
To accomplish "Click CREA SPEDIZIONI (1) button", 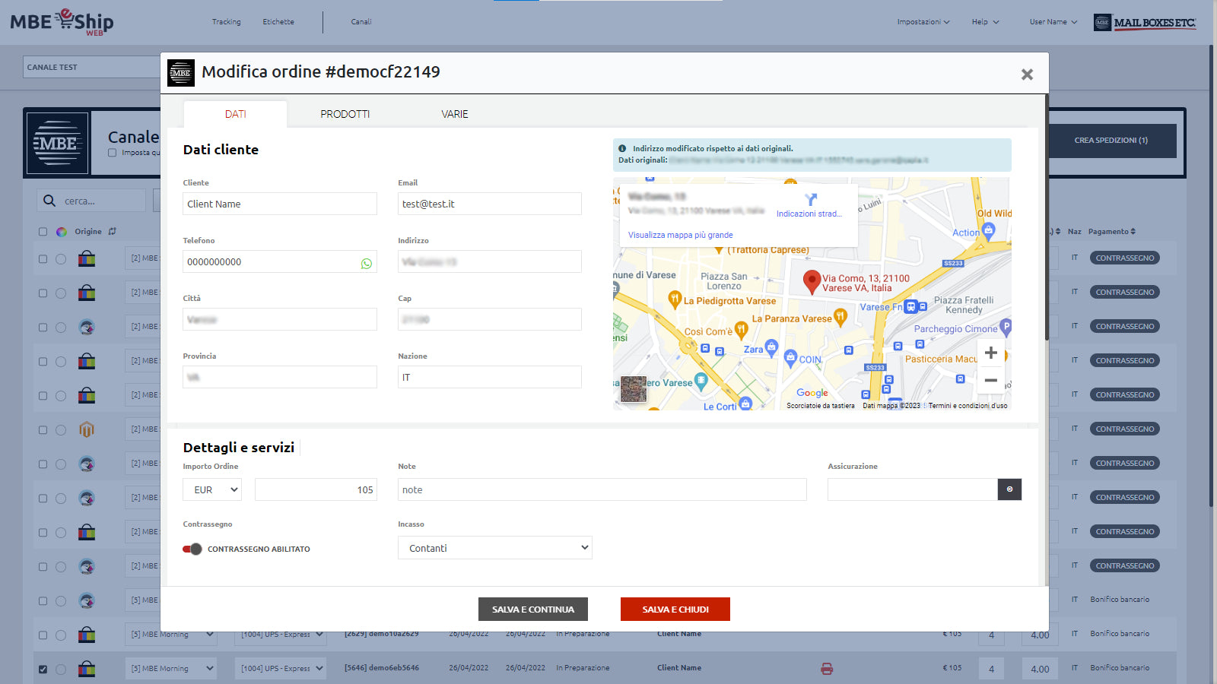I will (x=1111, y=141).
